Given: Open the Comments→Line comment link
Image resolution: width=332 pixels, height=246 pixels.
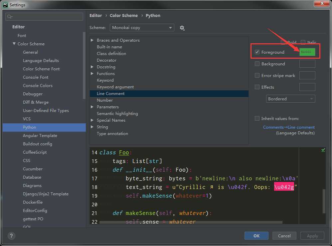Looking at the screenshot, I should [x=288, y=127].
